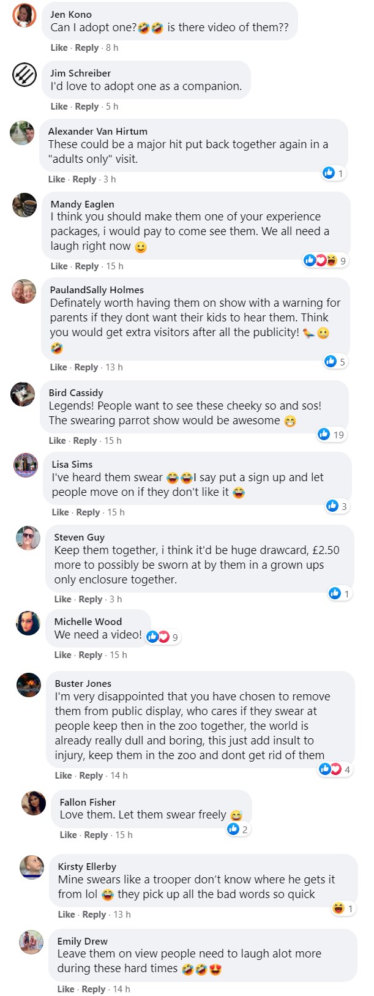The height and width of the screenshot is (996, 374).
Task: Reply to Alexander Van Hirtum's comment
Action: click(x=84, y=179)
